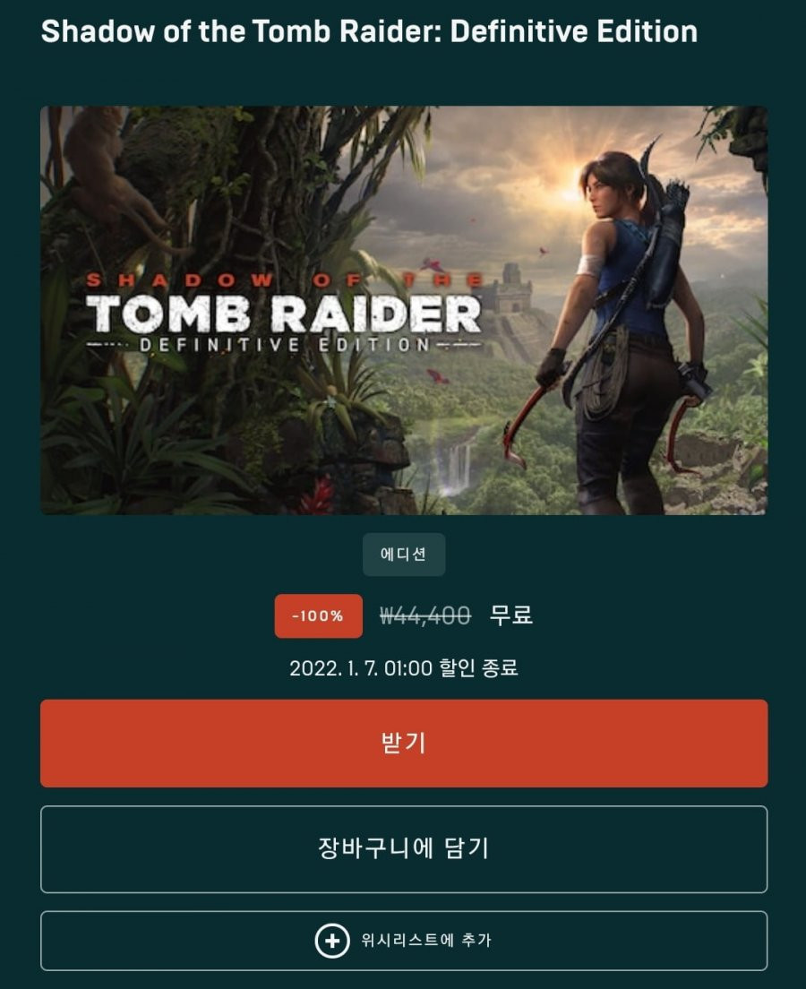Click the DEFINITIVE EDITION subtitle on artwork
The image size is (806, 989).
tap(284, 345)
